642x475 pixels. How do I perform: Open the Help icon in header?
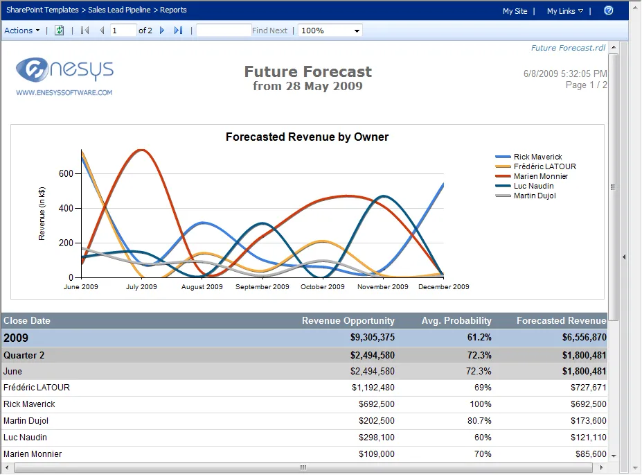[x=608, y=10]
